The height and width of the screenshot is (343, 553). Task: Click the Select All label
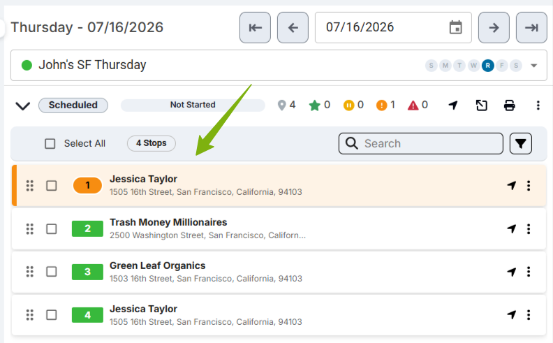pos(84,144)
